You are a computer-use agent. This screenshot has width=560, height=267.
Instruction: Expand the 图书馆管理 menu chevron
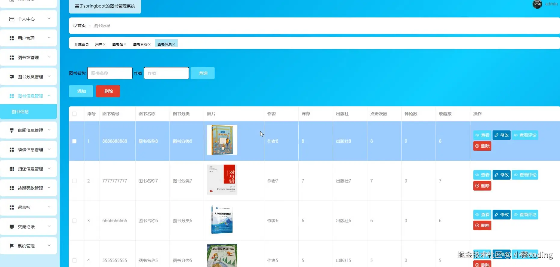pyautogui.click(x=49, y=57)
